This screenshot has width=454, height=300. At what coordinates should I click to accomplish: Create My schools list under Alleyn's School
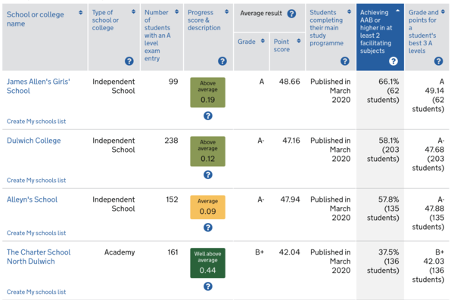(36, 233)
